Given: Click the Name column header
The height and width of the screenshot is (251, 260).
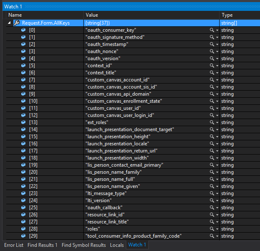Looking at the screenshot, I should [x=45, y=15].
